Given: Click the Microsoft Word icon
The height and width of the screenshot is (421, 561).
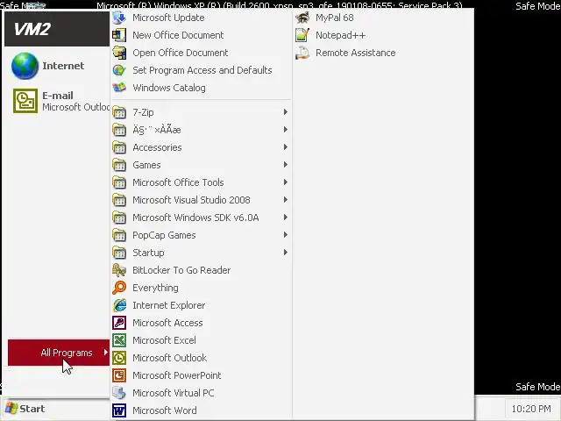Looking at the screenshot, I should pyautogui.click(x=119, y=410).
